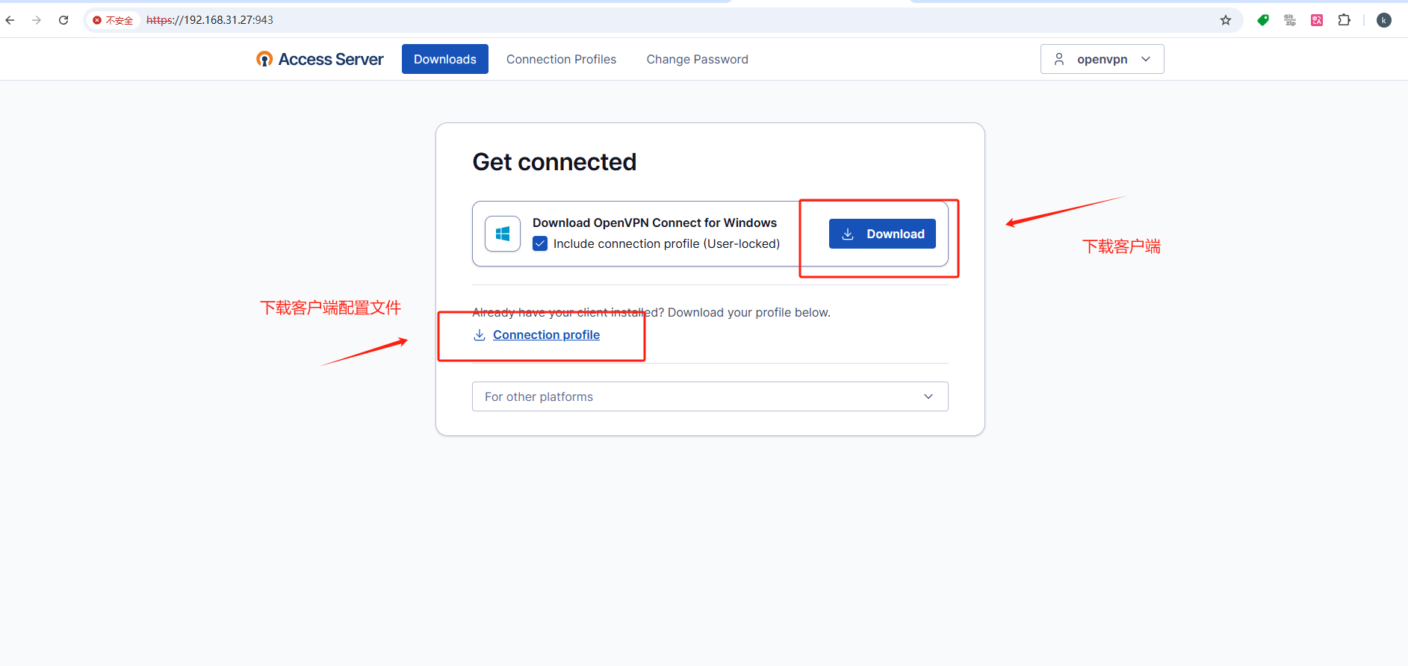Click the OpenVPN Access Server logo
Image resolution: width=1408 pixels, height=666 pixels.
320,59
